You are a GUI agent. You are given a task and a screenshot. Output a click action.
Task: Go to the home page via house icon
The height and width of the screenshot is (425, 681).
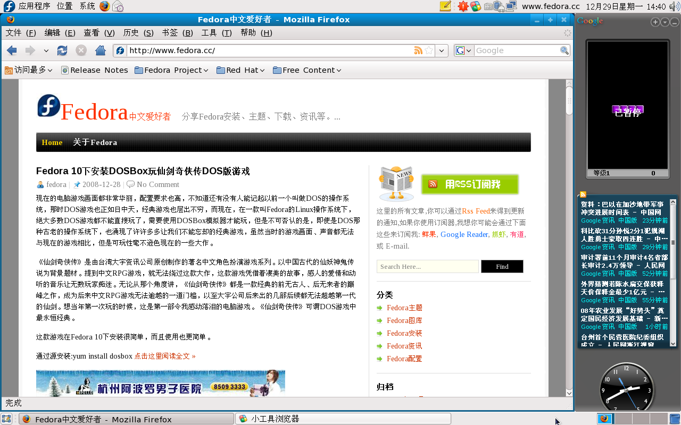coord(100,50)
